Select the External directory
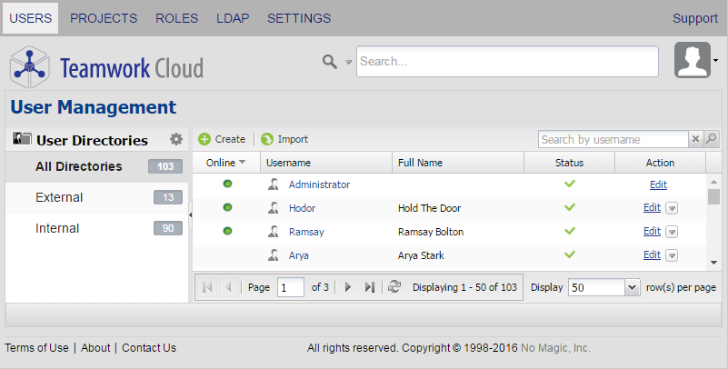The width and height of the screenshot is (728, 369). click(x=59, y=197)
